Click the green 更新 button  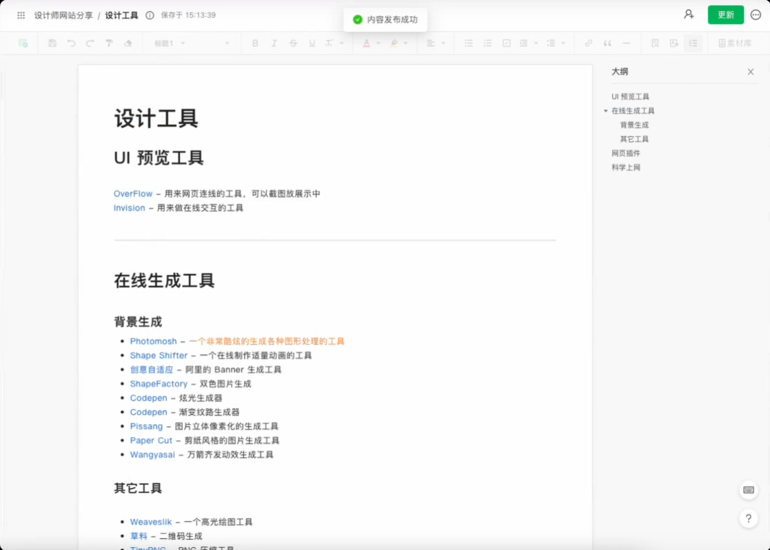[x=726, y=15]
